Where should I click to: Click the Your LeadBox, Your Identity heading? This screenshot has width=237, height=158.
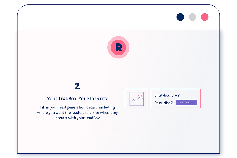click(x=77, y=99)
